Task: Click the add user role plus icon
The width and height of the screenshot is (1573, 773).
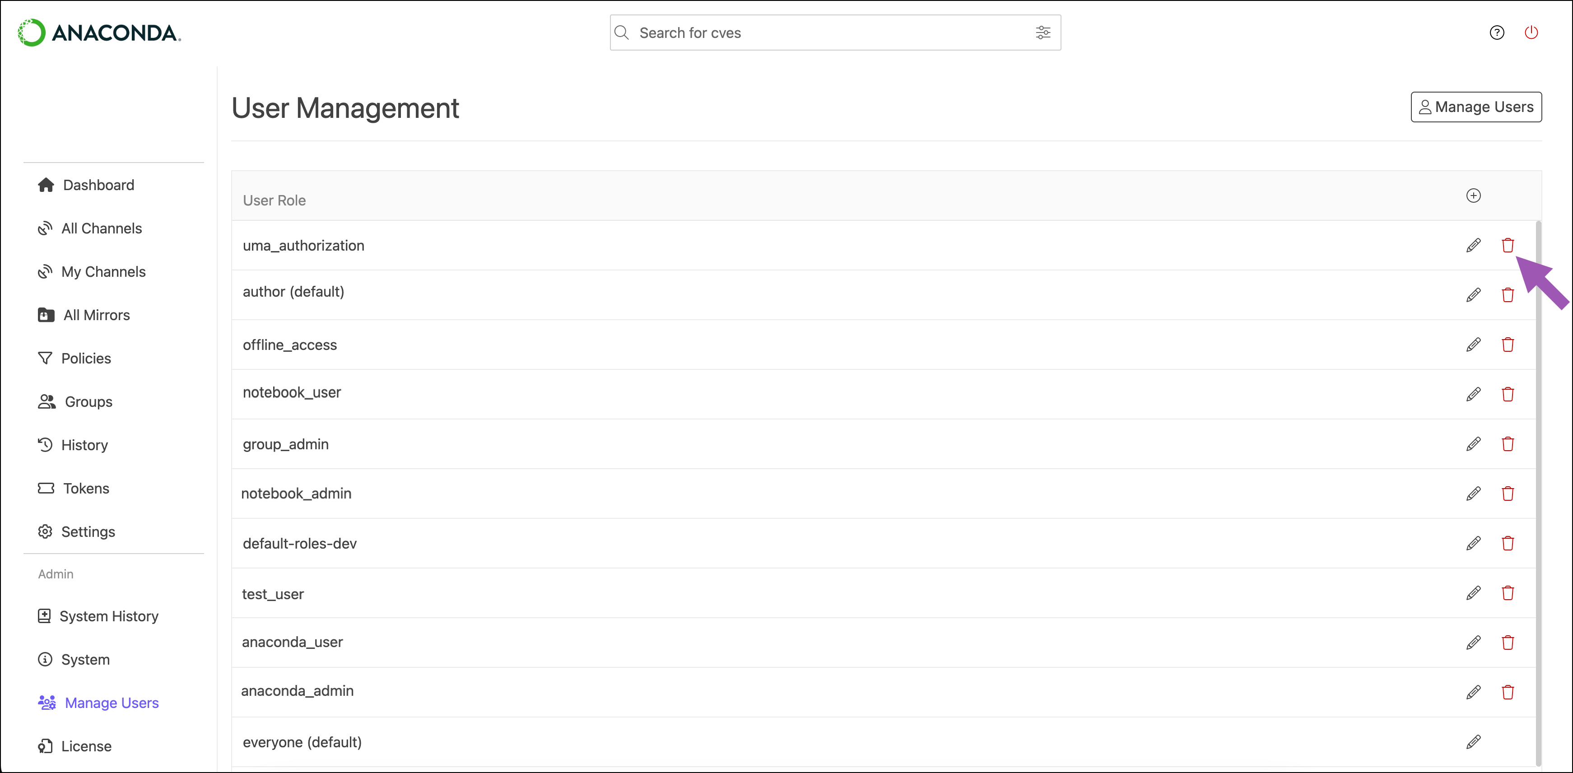Action: (1473, 196)
